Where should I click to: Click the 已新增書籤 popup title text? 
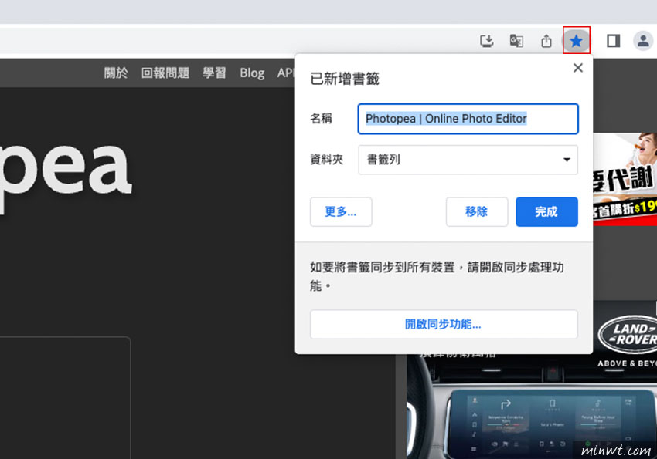[345, 79]
